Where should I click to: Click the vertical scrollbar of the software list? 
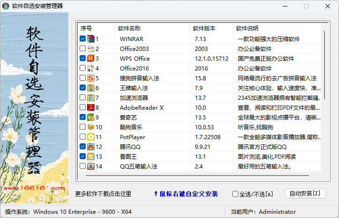[x=324, y=65]
